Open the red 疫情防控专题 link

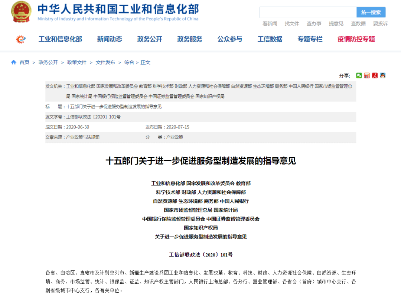tap(356, 39)
